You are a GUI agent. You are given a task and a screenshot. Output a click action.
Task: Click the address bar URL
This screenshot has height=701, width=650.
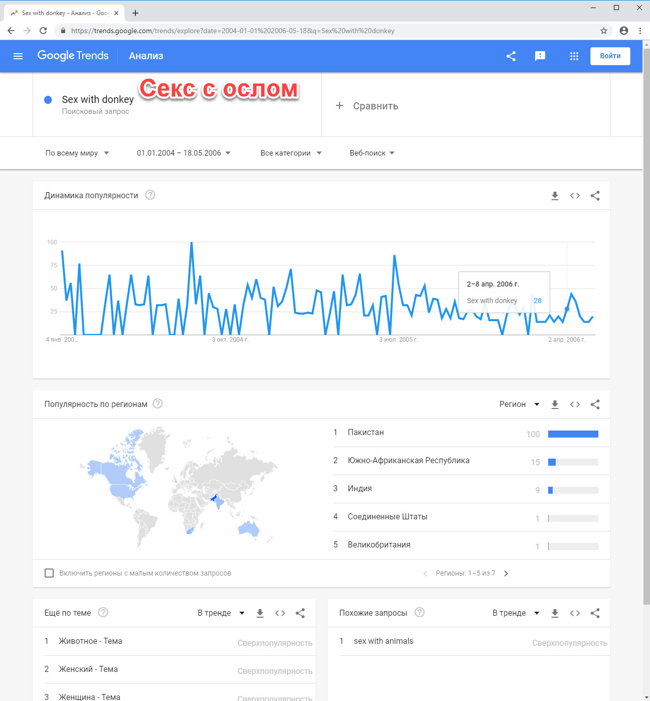pos(233,31)
